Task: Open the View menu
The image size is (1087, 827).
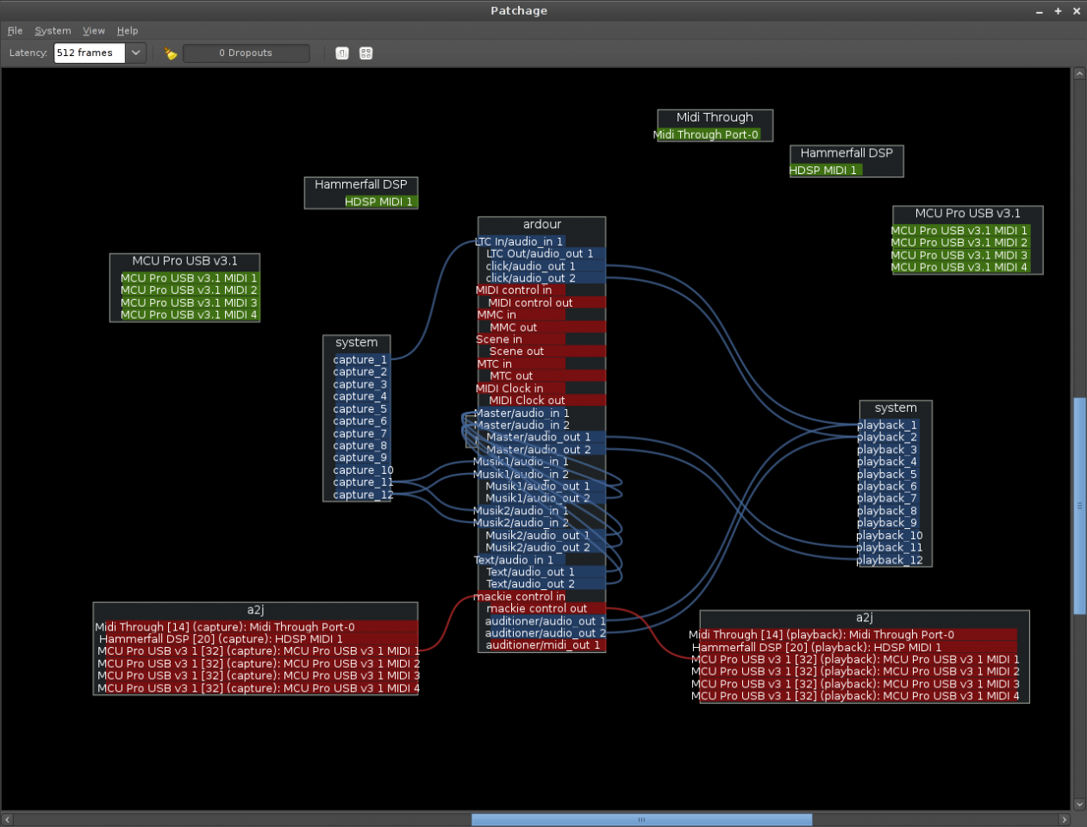Action: point(94,31)
